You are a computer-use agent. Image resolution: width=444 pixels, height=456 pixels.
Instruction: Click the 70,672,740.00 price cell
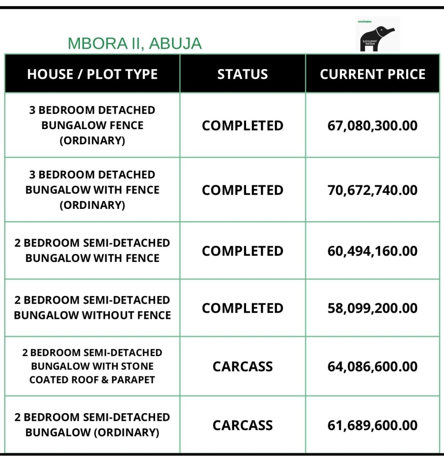tap(372, 190)
